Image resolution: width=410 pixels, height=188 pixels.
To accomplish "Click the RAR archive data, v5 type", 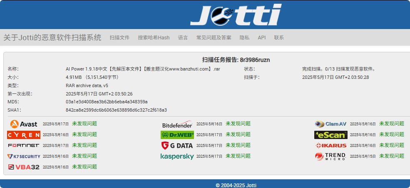I will point(87,85).
